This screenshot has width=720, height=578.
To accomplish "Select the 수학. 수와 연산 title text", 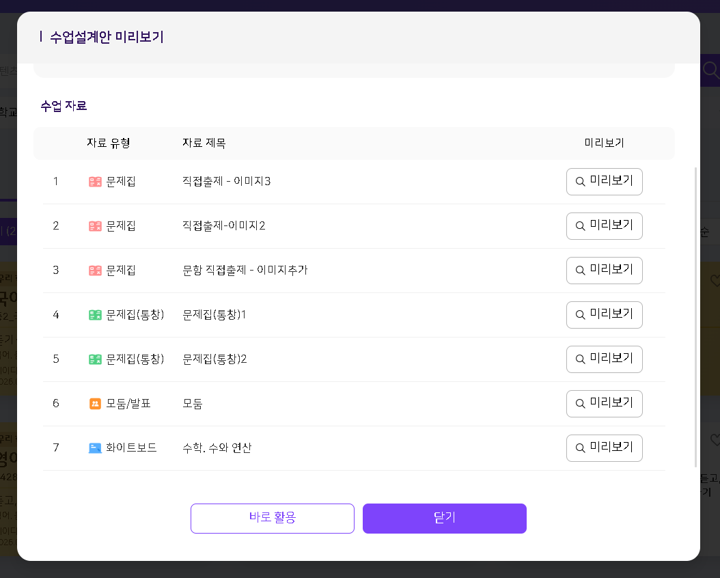I will (217, 448).
